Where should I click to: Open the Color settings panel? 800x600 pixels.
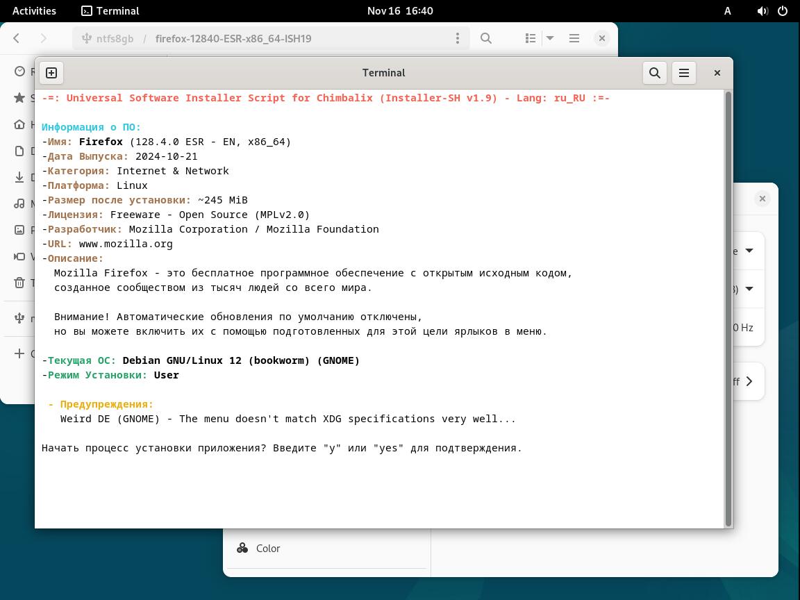[x=268, y=548]
